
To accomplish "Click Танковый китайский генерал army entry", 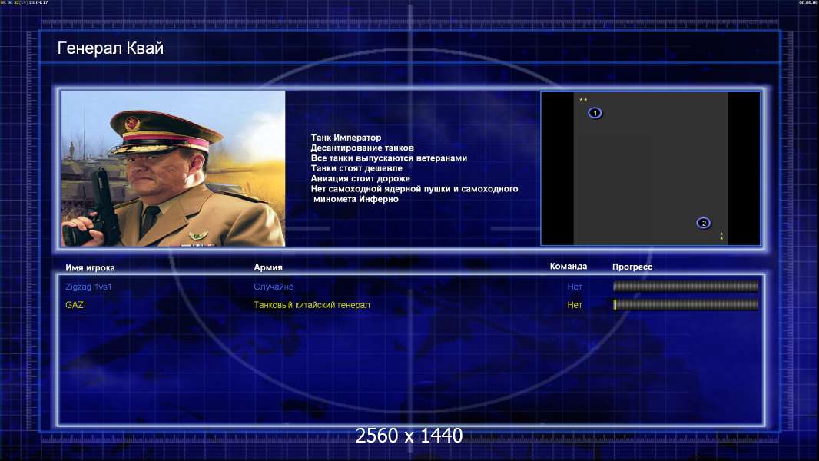I will [x=312, y=305].
